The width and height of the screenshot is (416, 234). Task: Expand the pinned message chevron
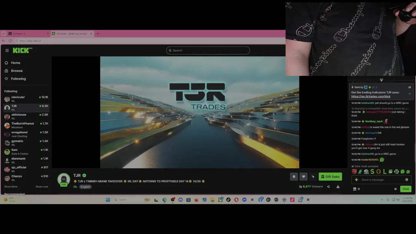pos(409,94)
